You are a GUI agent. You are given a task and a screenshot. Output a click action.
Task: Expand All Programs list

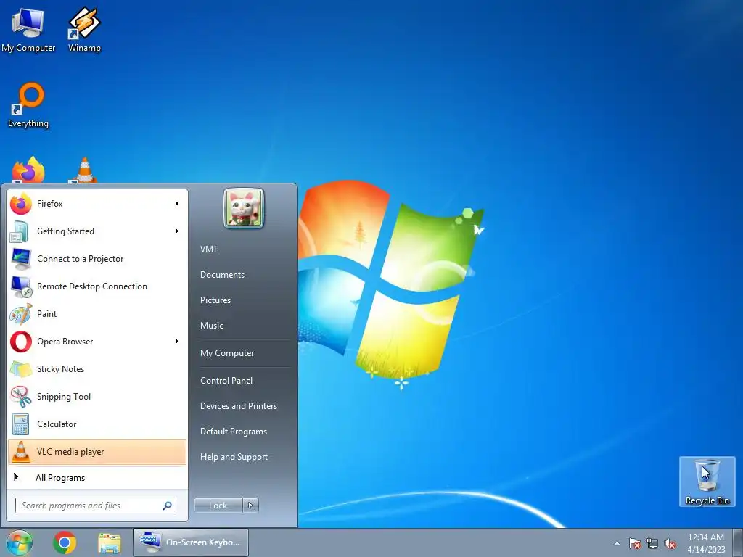(x=97, y=477)
